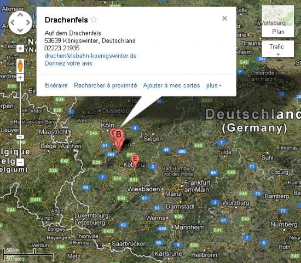Zoom in with the plus button
Viewport: 301px width, 263px height.
[x=20, y=78]
